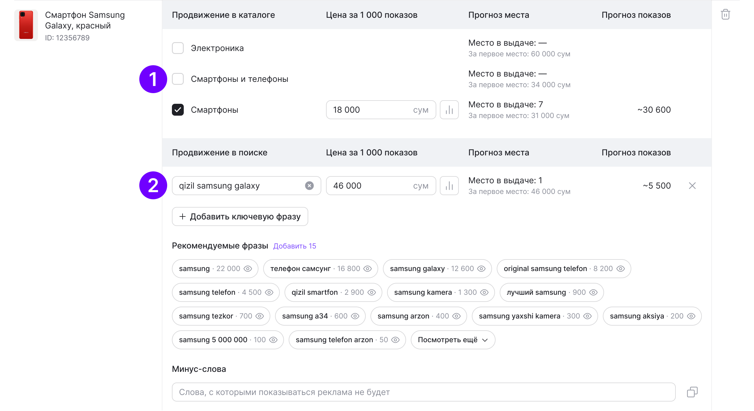754x411 pixels.
Task: Click the ~30 600 impressions forecast
Action: (654, 110)
